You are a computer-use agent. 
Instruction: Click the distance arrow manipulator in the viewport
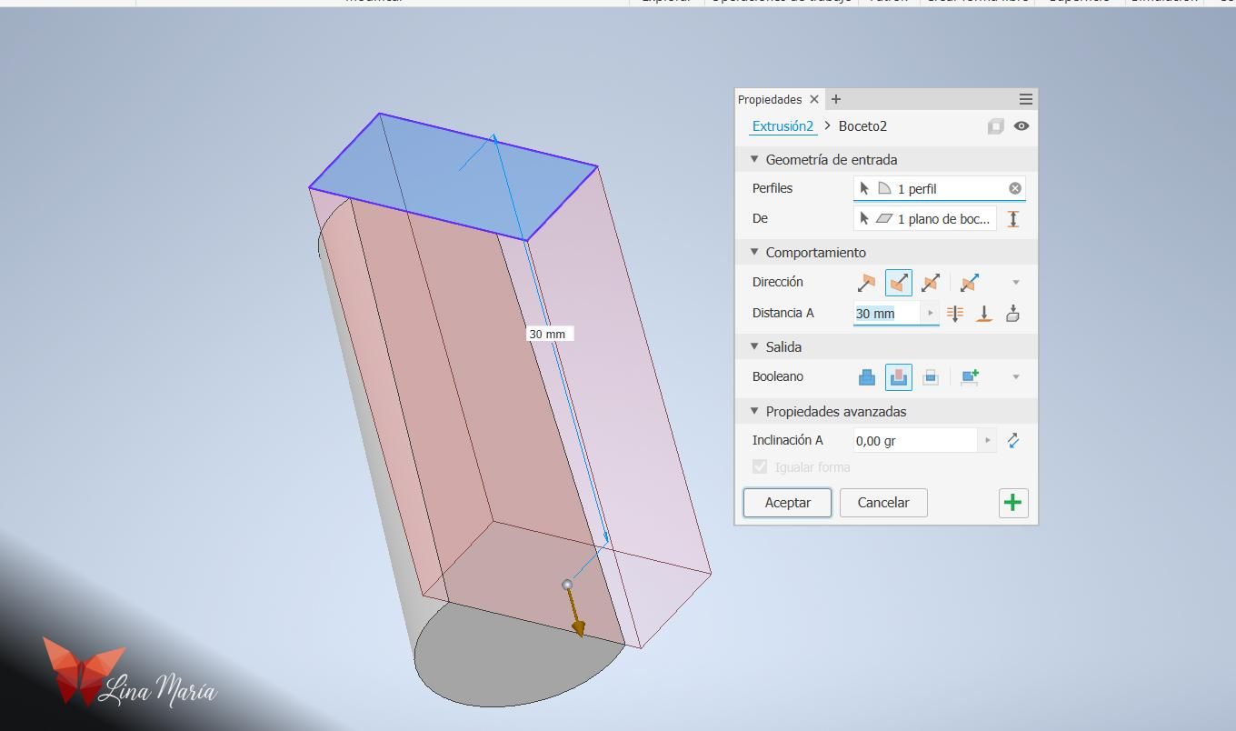point(576,614)
